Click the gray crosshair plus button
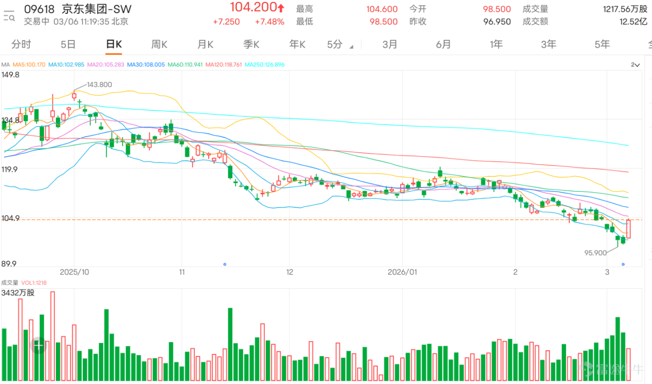This screenshot has width=652, height=384. 38,346
